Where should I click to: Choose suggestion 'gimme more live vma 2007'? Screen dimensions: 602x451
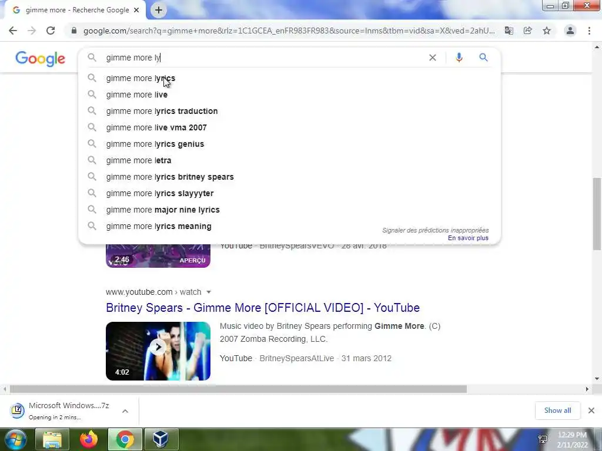tap(289, 127)
